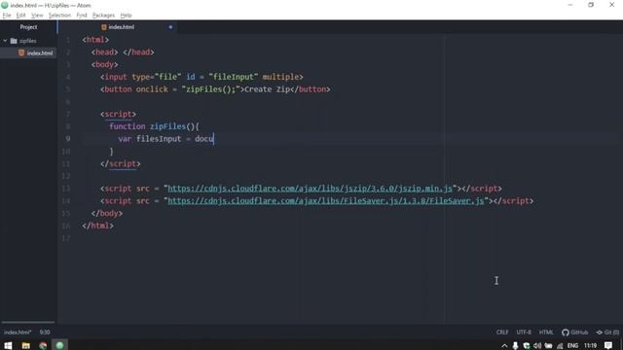The image size is (623, 350).
Task: Click the network tray icon
Action: click(x=561, y=346)
